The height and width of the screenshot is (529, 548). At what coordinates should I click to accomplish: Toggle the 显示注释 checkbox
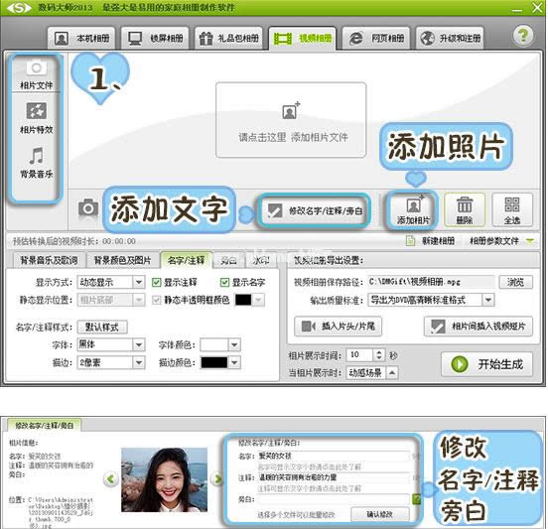pyautogui.click(x=156, y=282)
